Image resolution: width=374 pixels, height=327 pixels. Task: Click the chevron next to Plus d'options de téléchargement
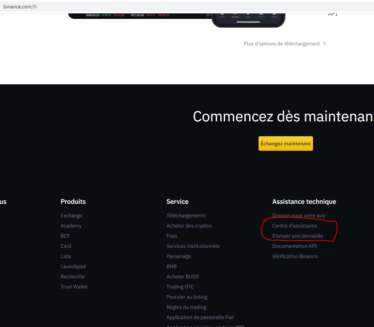coord(324,44)
